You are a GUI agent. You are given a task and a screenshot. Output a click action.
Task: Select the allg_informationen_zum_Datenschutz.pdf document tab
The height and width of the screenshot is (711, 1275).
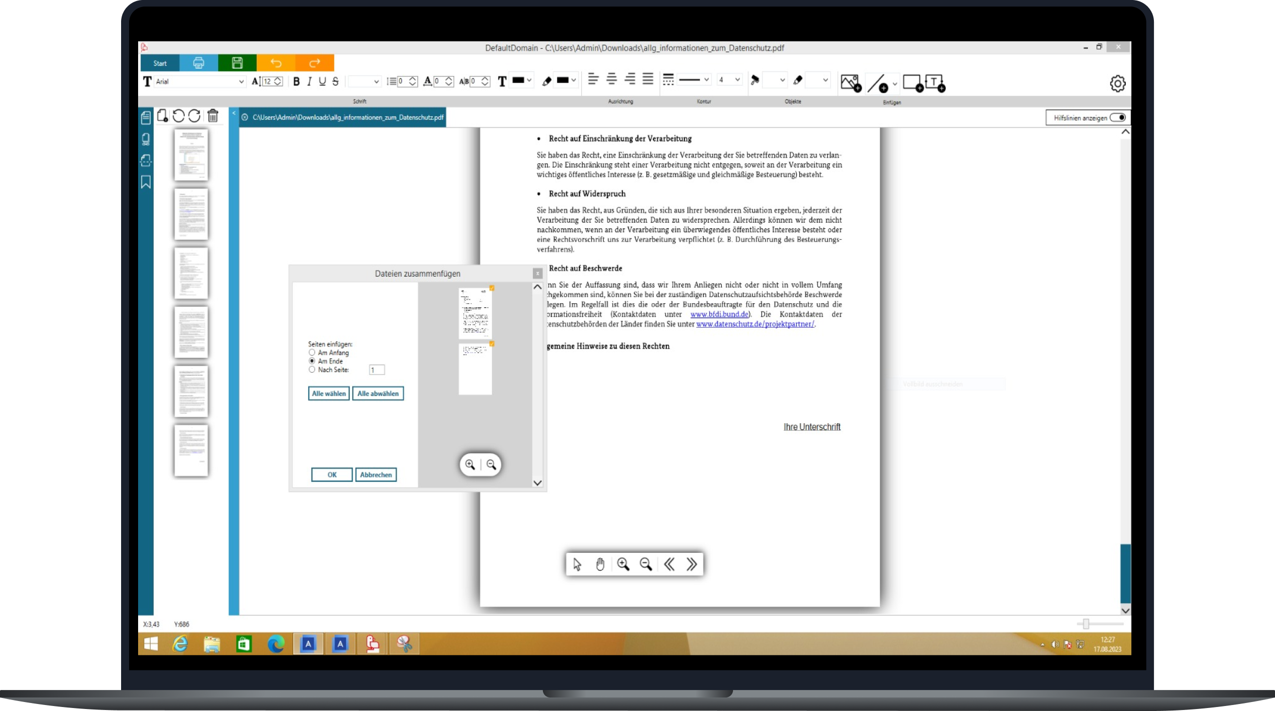pos(347,118)
